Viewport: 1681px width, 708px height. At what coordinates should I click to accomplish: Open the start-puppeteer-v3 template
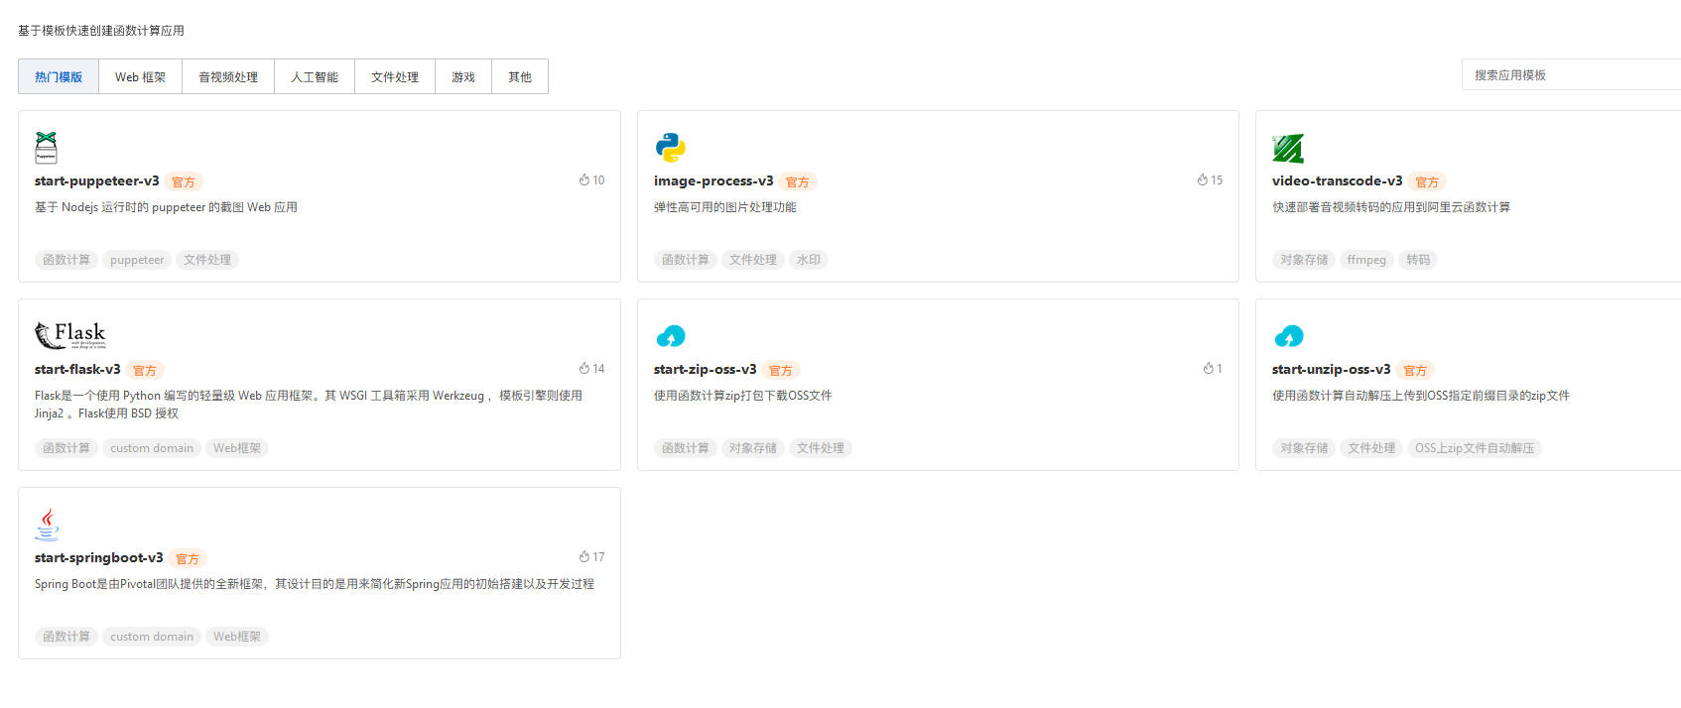(97, 180)
